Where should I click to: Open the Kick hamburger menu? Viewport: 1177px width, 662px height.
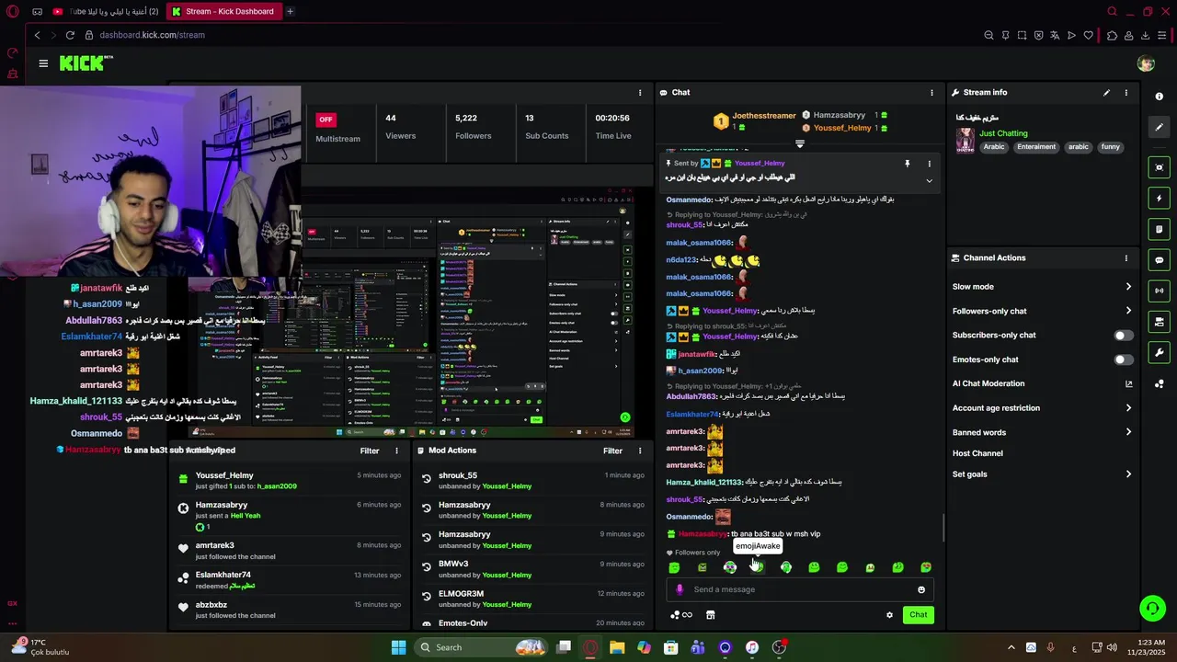(x=43, y=63)
